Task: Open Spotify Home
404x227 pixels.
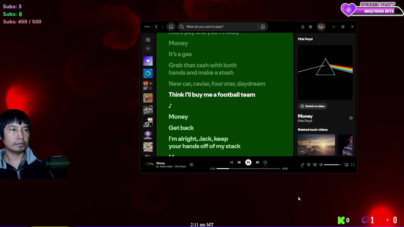Action: pyautogui.click(x=171, y=27)
